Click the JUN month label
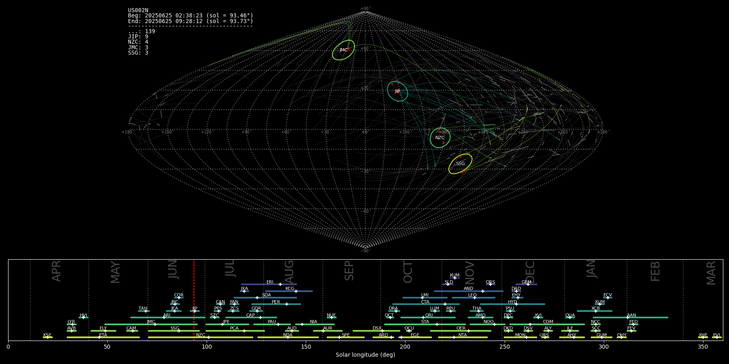Screen dimensions: 729x364 (173, 269)
